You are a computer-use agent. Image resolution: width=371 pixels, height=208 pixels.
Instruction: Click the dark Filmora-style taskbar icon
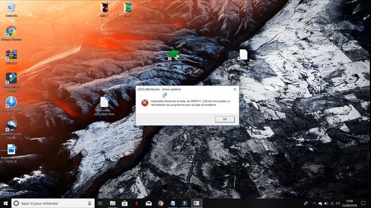184,203
